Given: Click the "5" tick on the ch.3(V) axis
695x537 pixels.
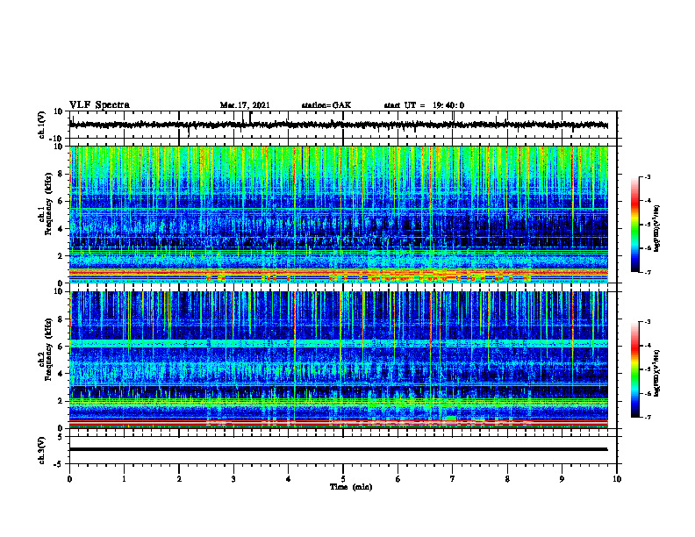Looking at the screenshot, I should [61, 437].
